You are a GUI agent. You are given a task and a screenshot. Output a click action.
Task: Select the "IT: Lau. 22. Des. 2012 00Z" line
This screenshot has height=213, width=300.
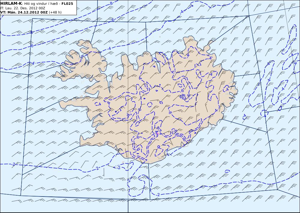23,8
